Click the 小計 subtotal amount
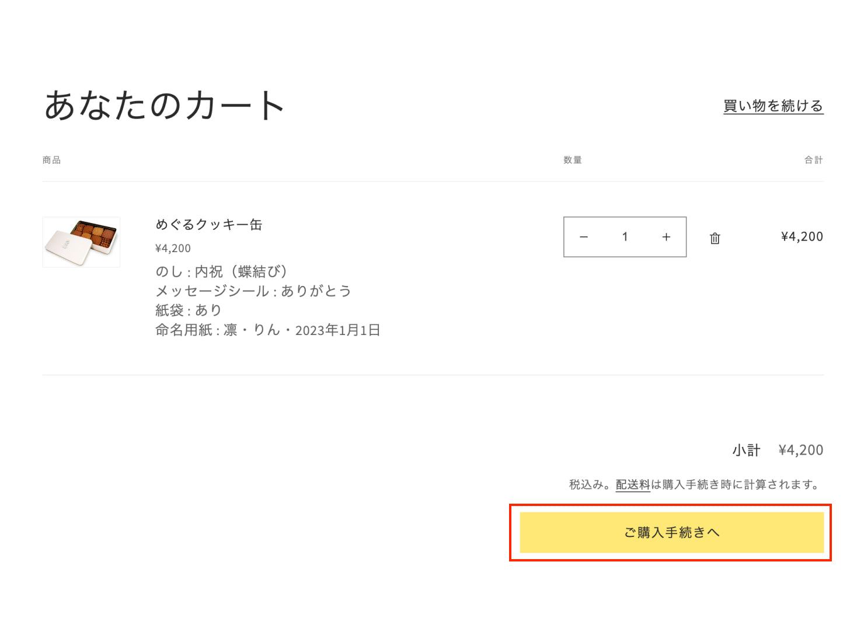Image resolution: width=864 pixels, height=642 pixels. [x=800, y=450]
